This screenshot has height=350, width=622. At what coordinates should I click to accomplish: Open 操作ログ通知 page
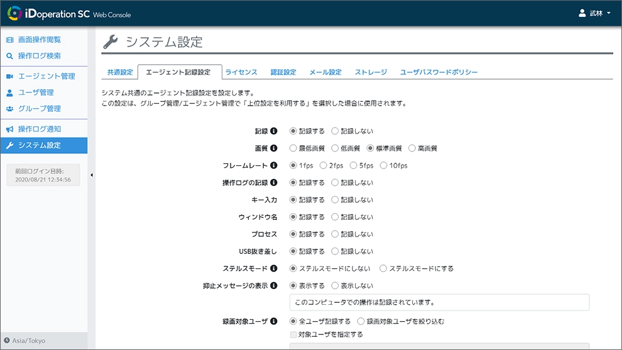point(40,129)
